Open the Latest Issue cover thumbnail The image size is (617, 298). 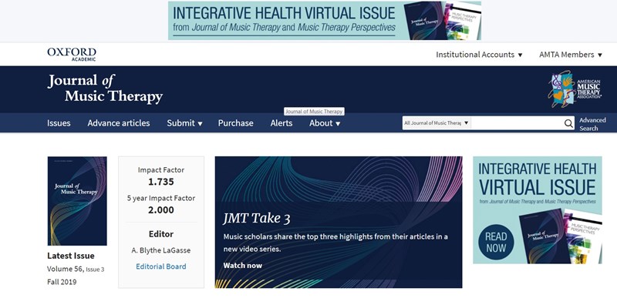click(77, 201)
